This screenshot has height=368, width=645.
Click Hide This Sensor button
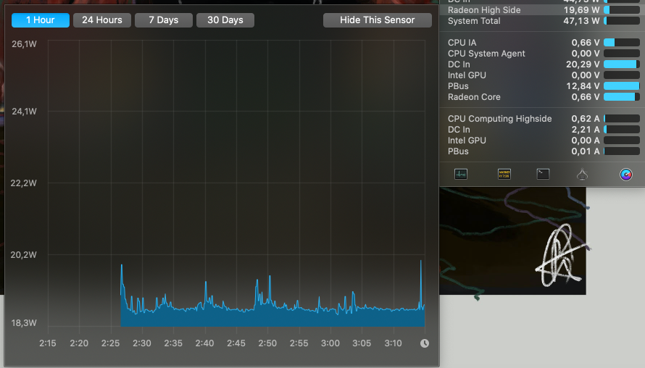point(377,20)
